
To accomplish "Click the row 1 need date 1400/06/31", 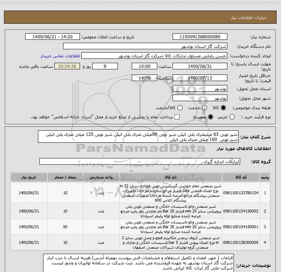I will pyautogui.click(x=29, y=193).
